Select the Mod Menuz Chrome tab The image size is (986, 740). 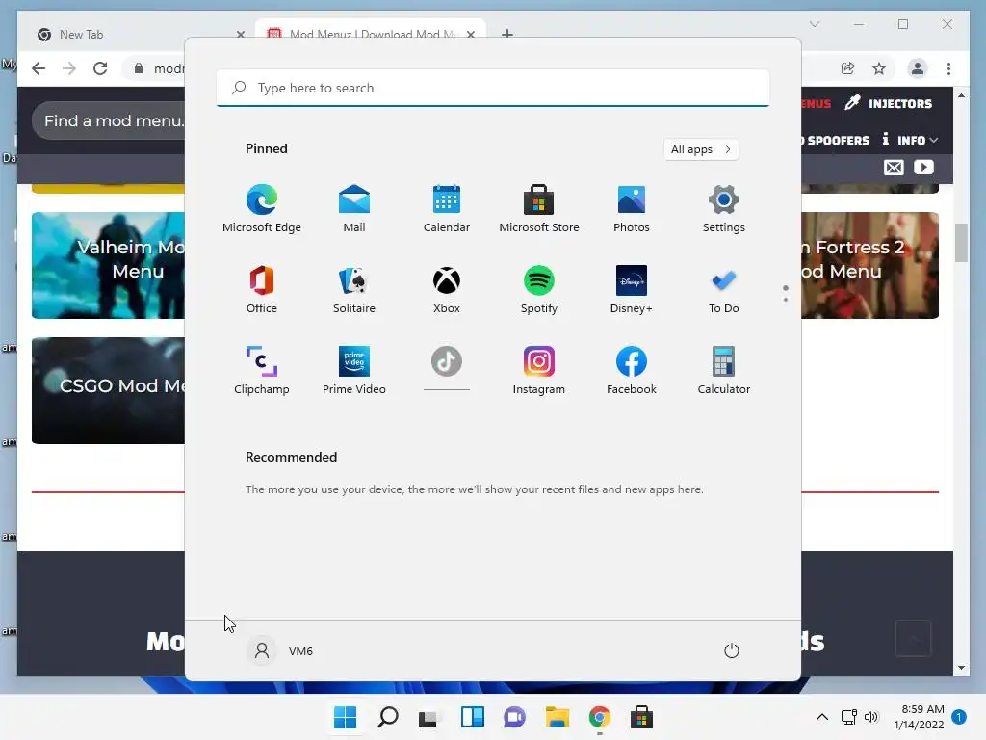pyautogui.click(x=371, y=35)
